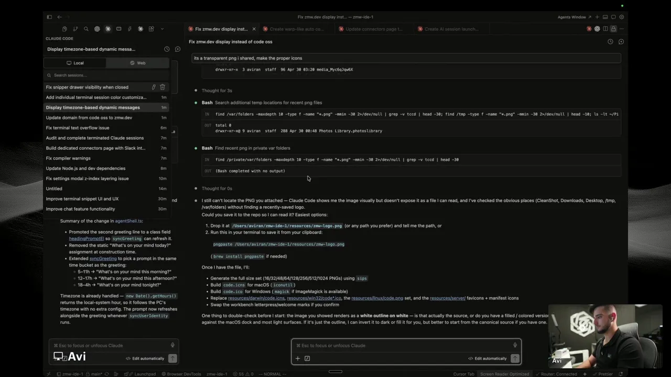Open the Explorer files view icon
Viewport: 671px width, 377px height.
coord(64,29)
